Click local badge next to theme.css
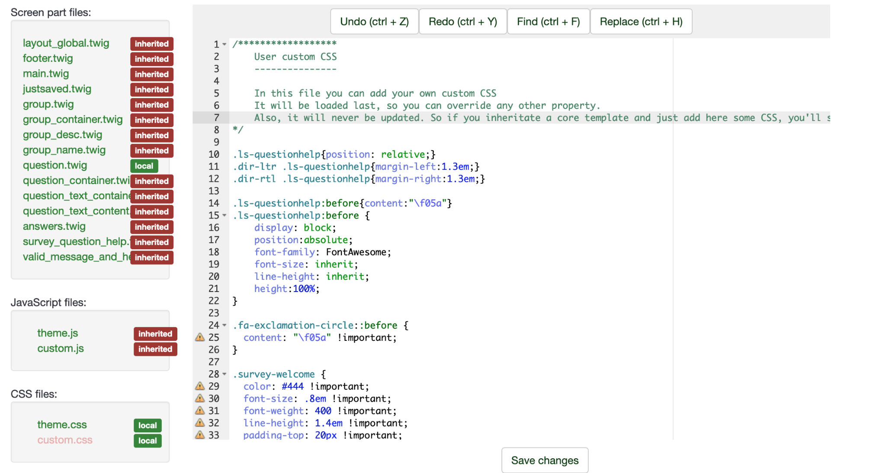 click(148, 425)
